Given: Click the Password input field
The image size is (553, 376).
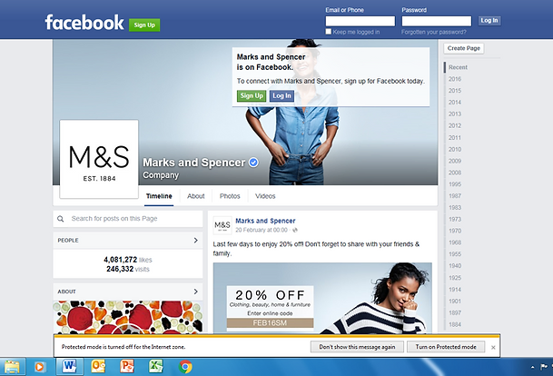Looking at the screenshot, I should (436, 21).
